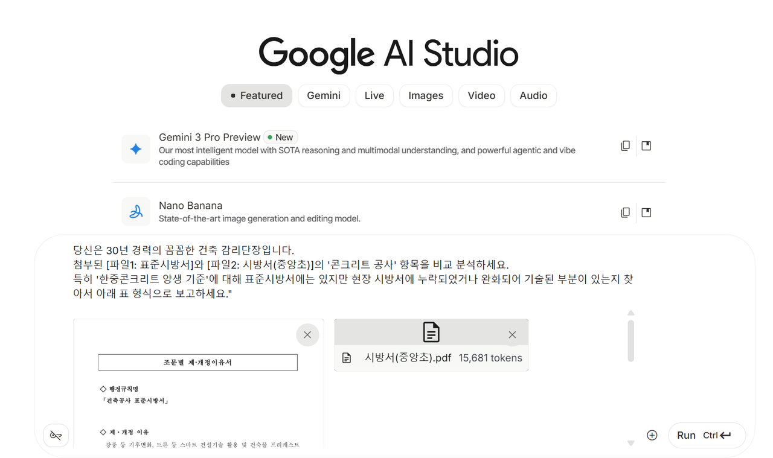Click the bookmark icon beside Nano Banana
This screenshot has width=773, height=458.
(x=646, y=212)
